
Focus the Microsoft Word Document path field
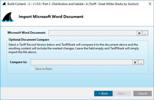click(92, 33)
